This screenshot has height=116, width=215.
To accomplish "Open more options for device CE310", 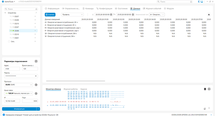I will (x=35, y=34).
